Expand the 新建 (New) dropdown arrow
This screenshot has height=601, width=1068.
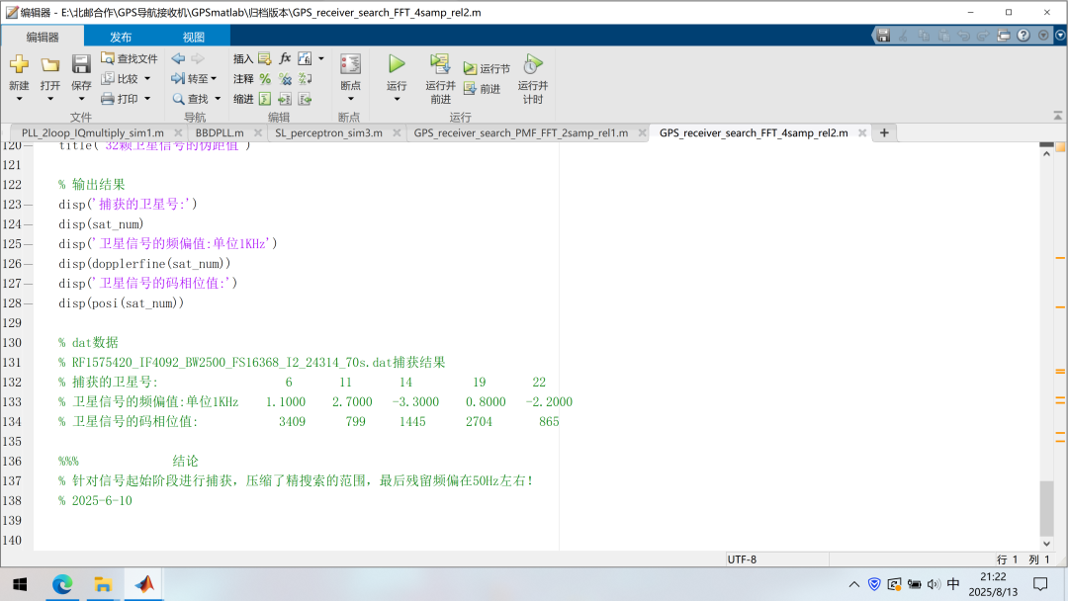[x=19, y=99]
